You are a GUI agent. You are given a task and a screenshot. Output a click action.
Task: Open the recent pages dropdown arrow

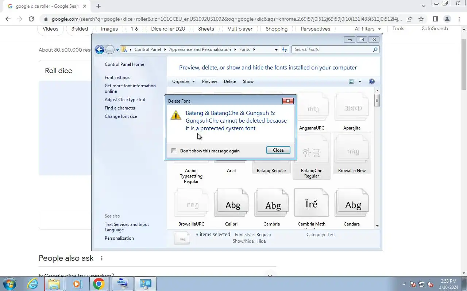[117, 50]
